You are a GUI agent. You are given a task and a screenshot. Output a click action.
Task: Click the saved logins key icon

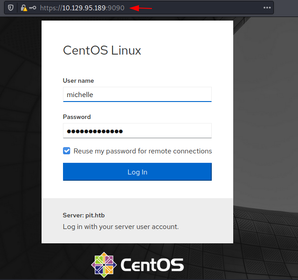point(33,8)
